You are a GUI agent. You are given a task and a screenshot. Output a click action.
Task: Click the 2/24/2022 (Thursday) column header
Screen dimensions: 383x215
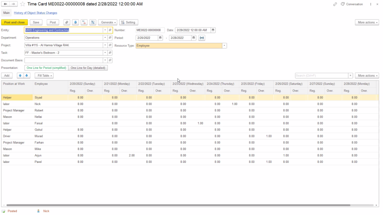click(x=222, y=84)
